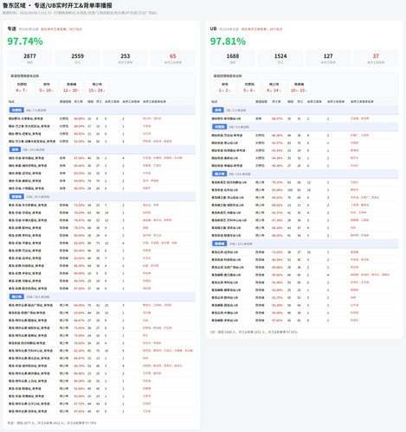Click the 97.74% rate in 专送 panel
406x432 pixels.
coord(25,41)
